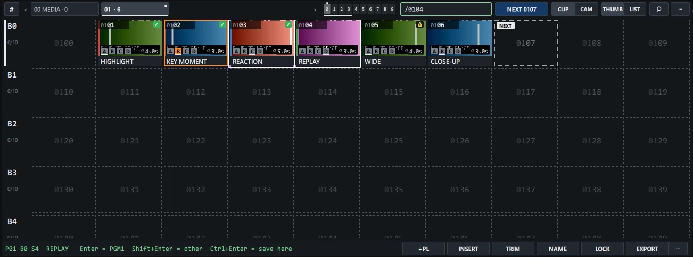693x257 pixels.
Task: Open the search magnifier tool
Action: coord(659,9)
